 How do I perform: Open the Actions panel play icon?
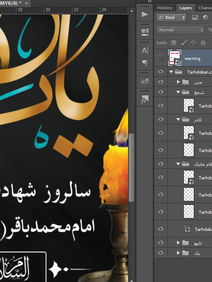[x=144, y=14]
